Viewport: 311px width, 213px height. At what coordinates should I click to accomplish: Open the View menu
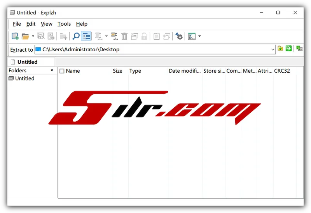point(46,24)
